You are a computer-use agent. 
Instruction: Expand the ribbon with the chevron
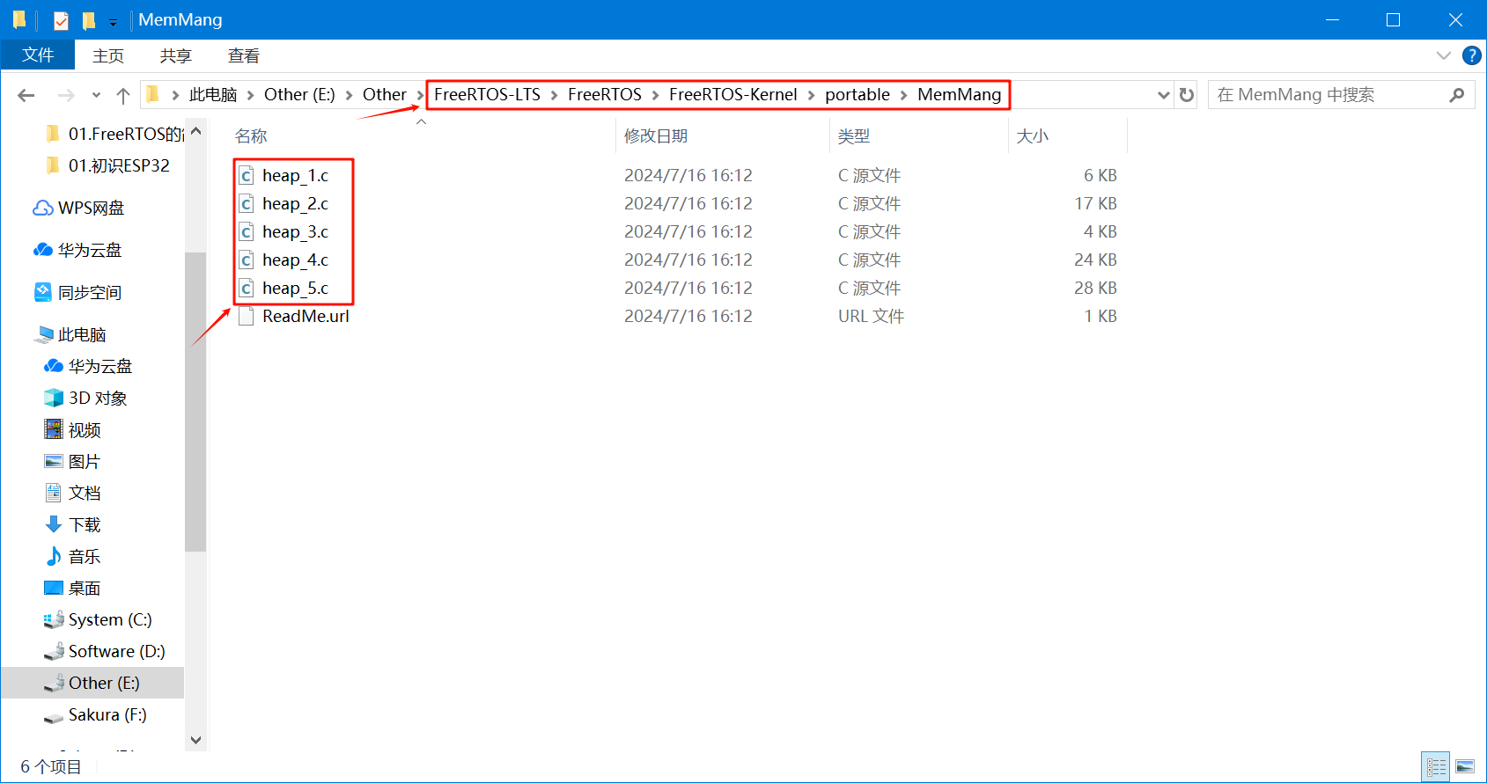[1444, 55]
